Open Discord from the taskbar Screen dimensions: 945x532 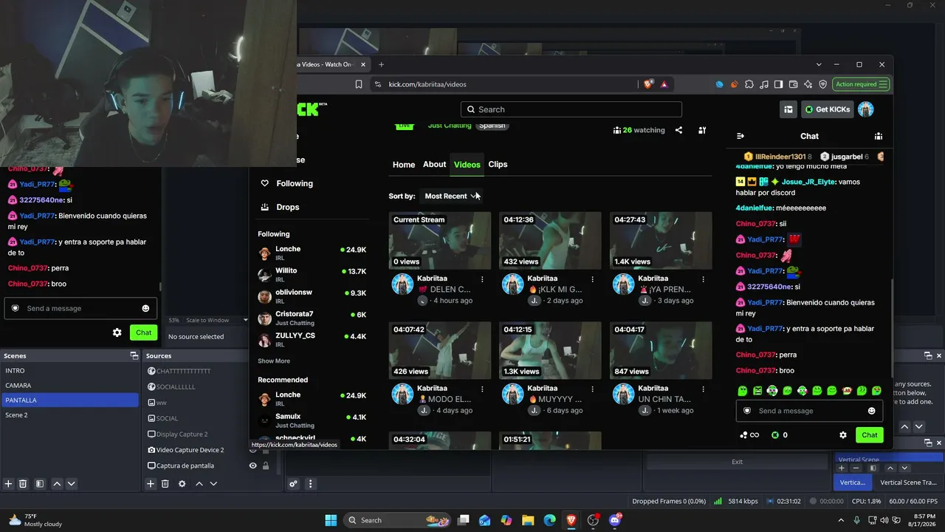tap(614, 520)
